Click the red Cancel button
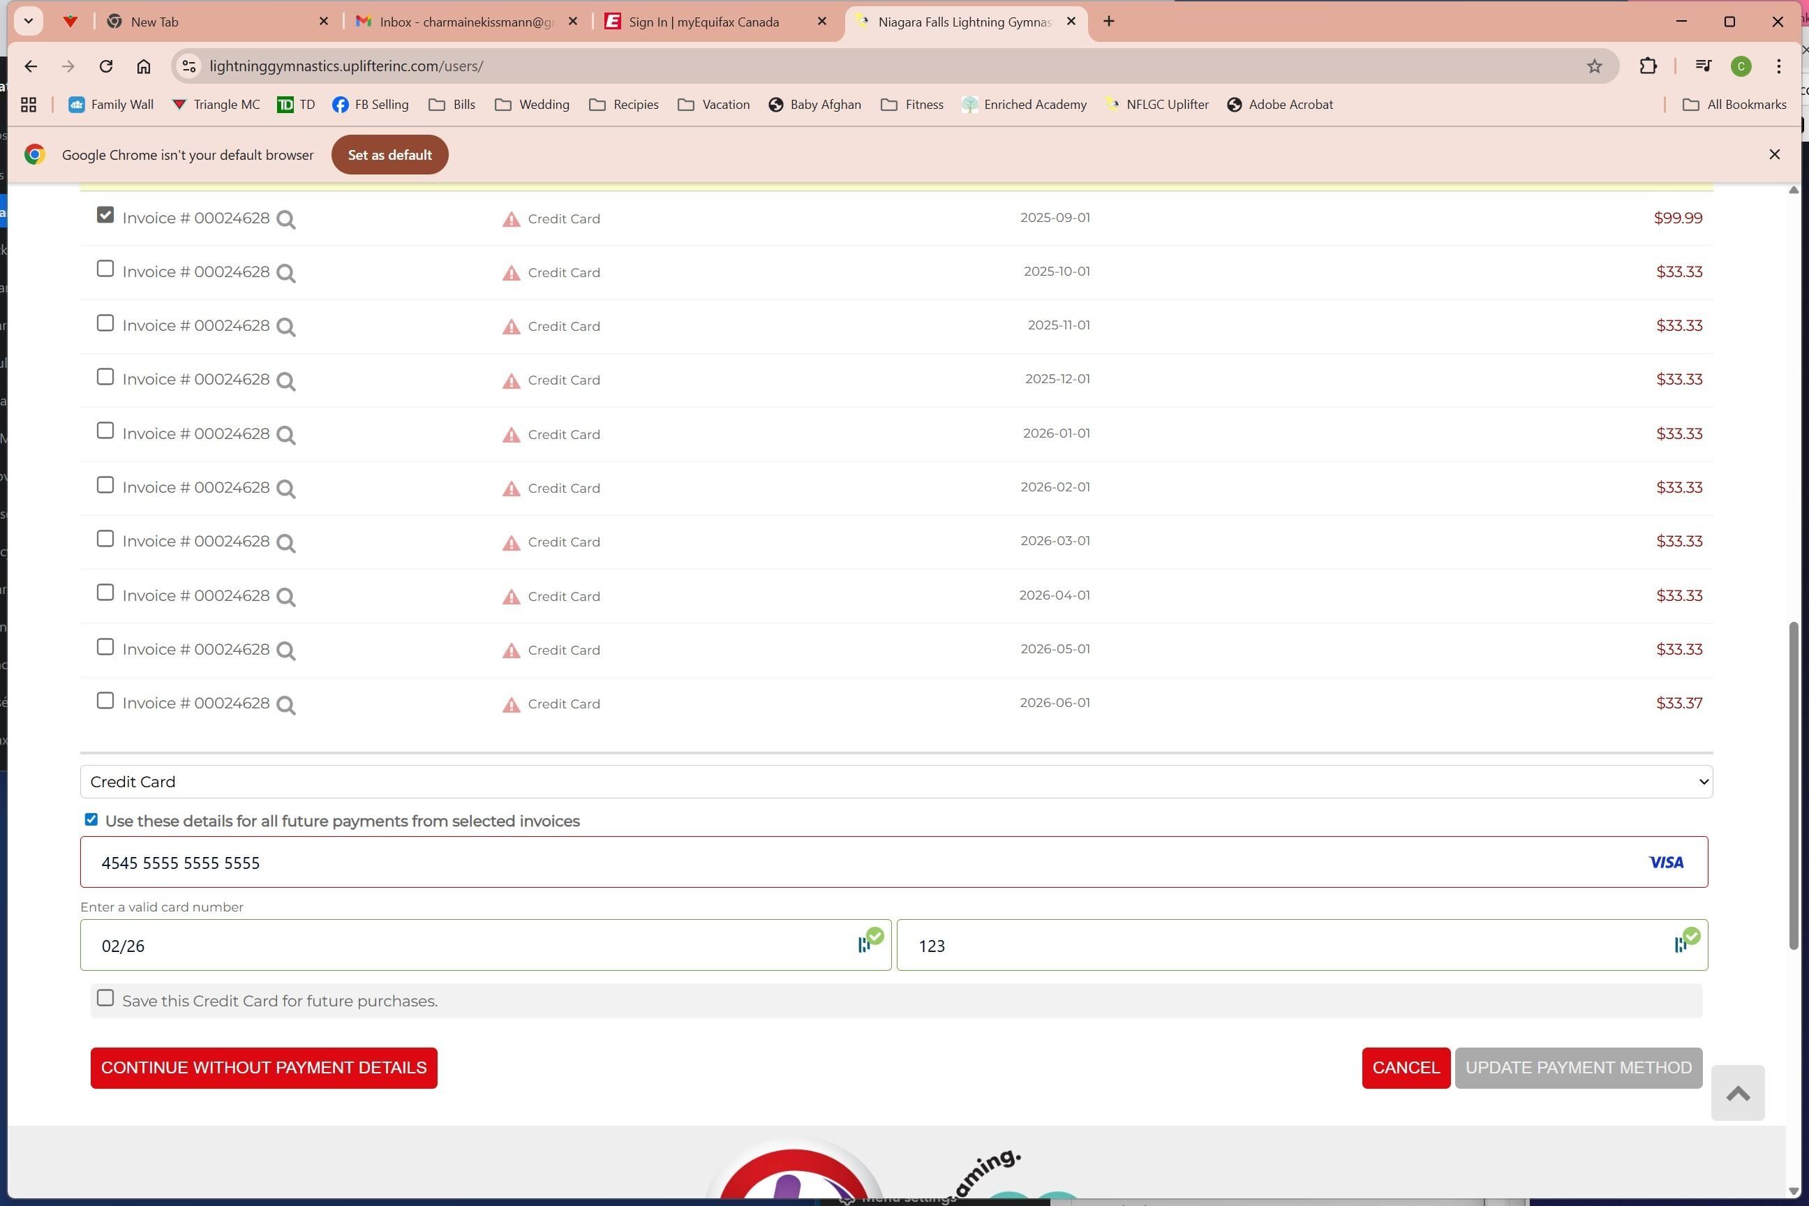The width and height of the screenshot is (1809, 1206). click(x=1405, y=1068)
